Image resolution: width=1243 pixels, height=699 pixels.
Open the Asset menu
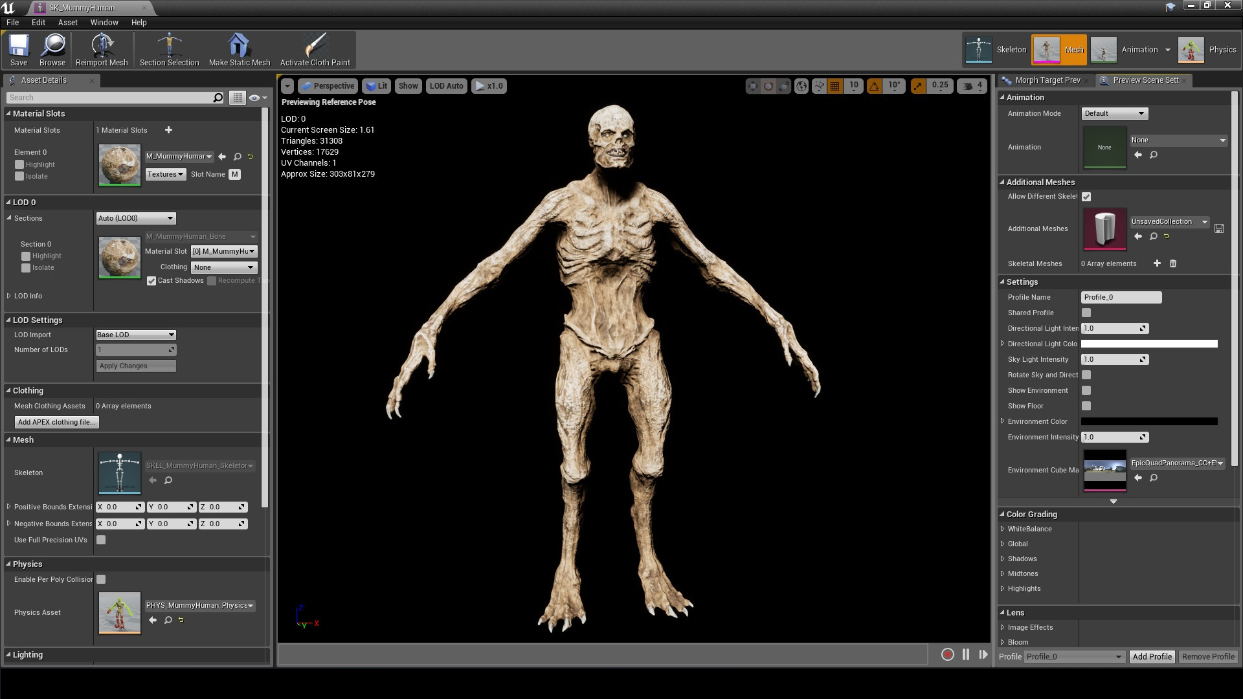pyautogui.click(x=67, y=22)
